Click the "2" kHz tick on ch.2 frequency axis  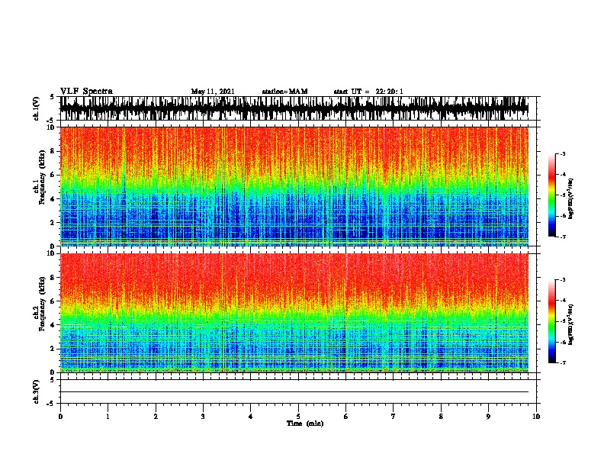(x=53, y=349)
